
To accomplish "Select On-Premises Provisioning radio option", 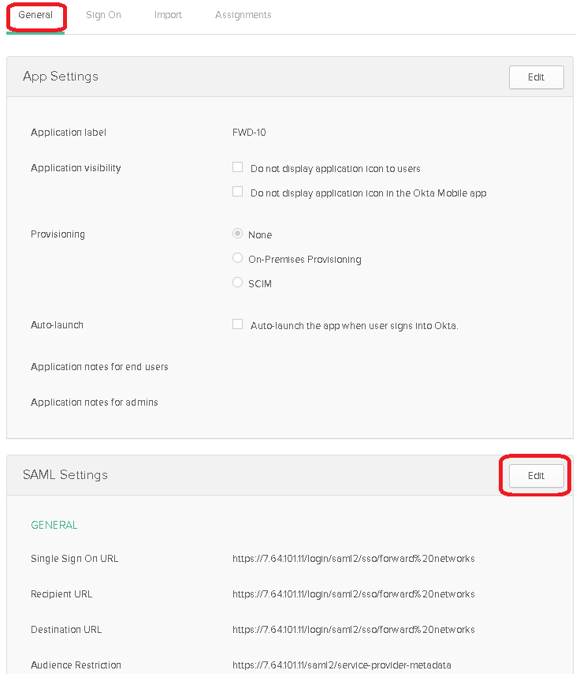I will click(x=237, y=258).
